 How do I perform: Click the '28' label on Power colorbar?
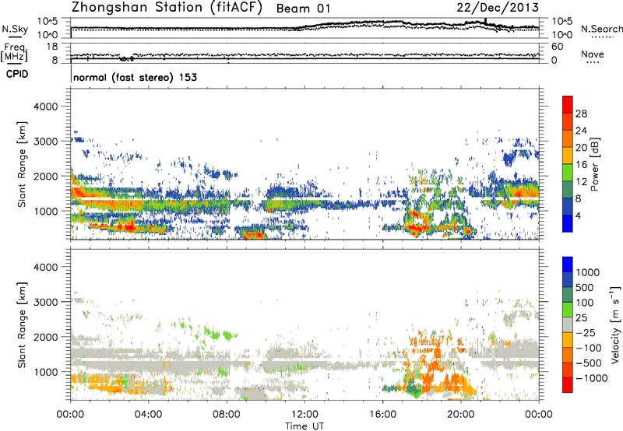click(x=581, y=114)
